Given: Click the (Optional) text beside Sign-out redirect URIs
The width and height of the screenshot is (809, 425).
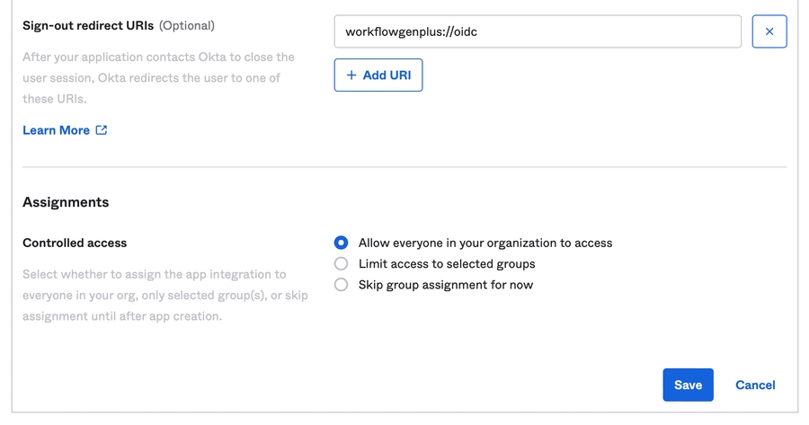Looking at the screenshot, I should tap(187, 26).
